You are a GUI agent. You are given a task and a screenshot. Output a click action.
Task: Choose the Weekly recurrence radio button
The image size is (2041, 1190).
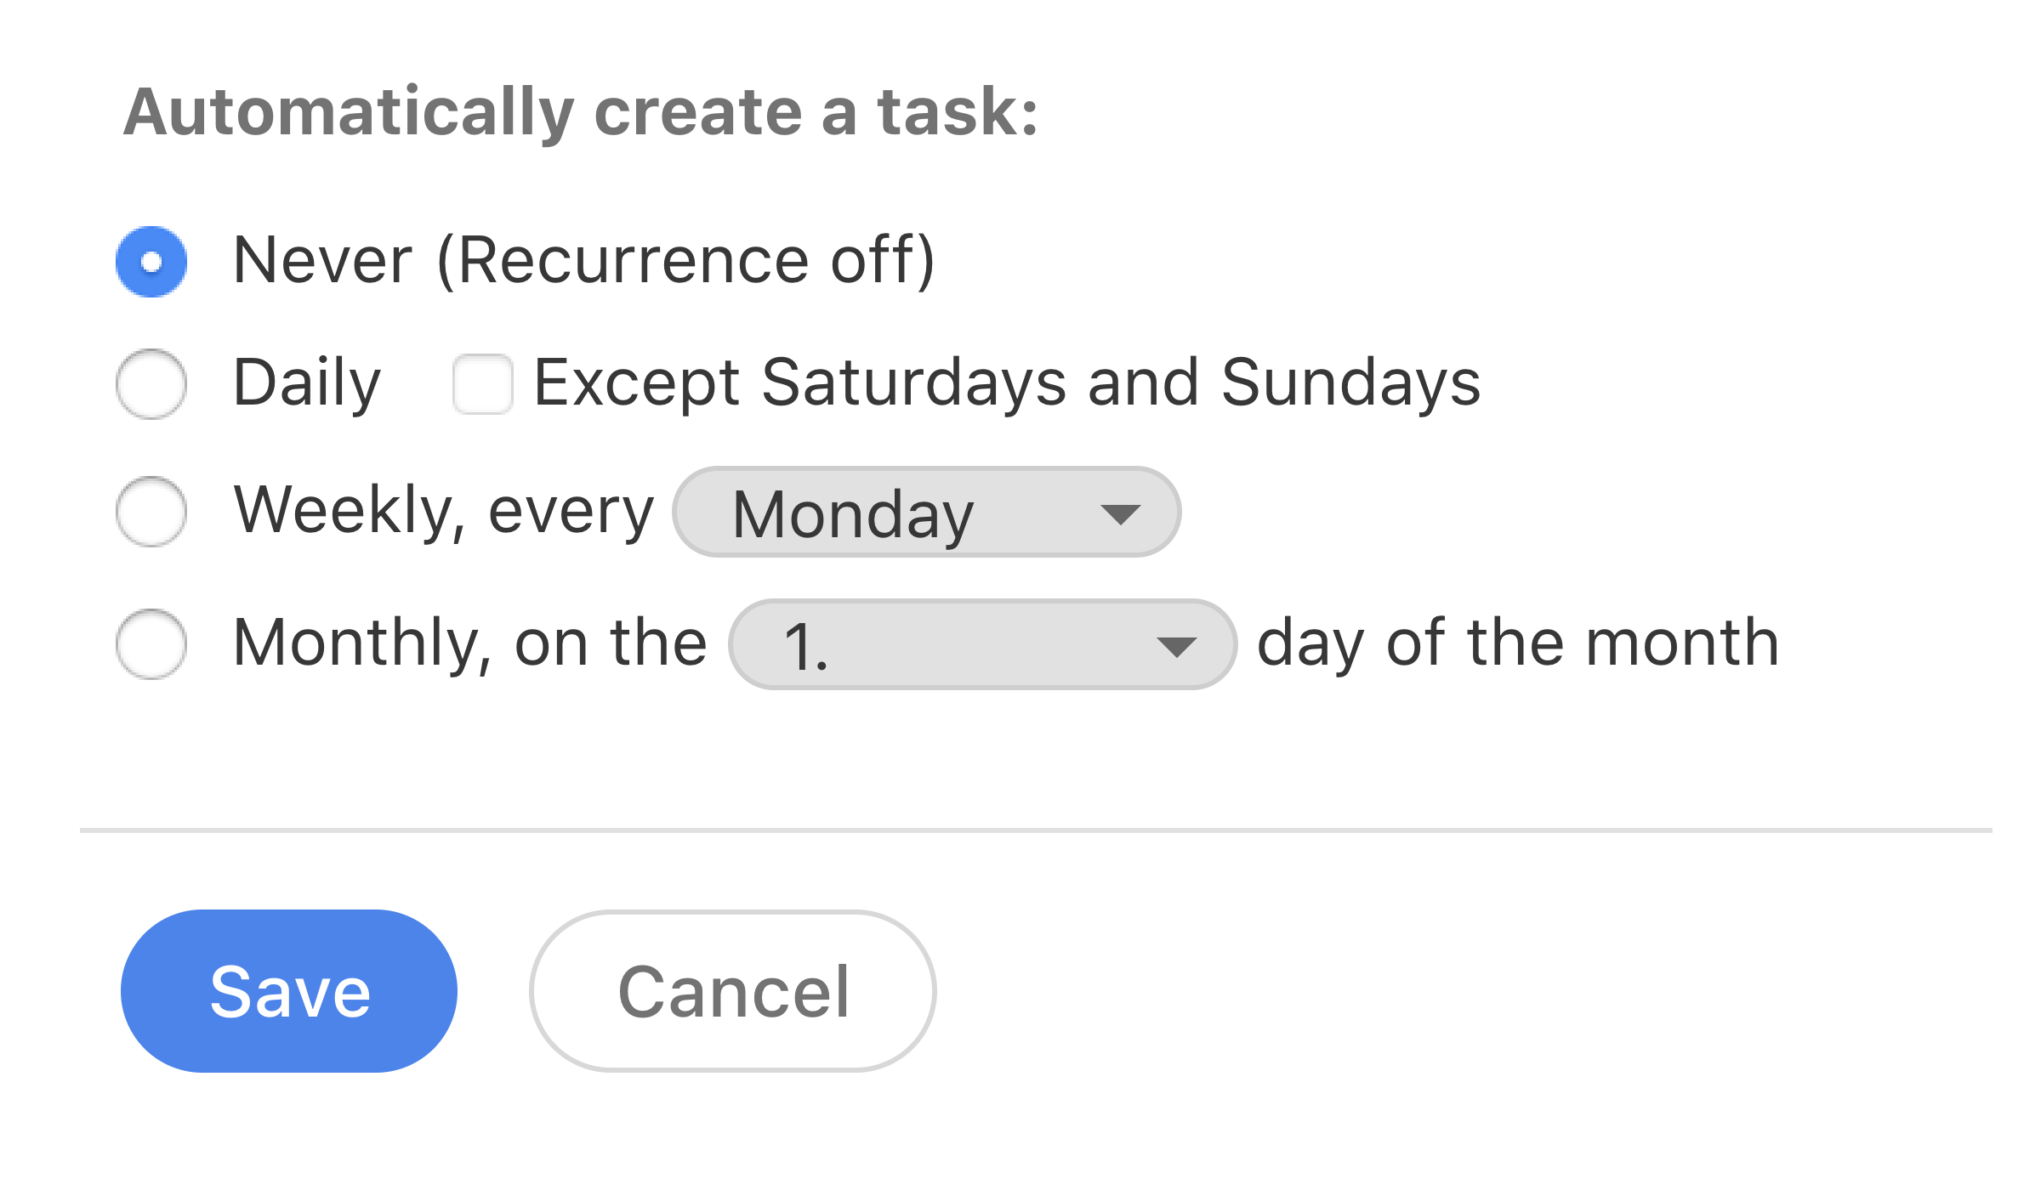pyautogui.click(x=151, y=512)
